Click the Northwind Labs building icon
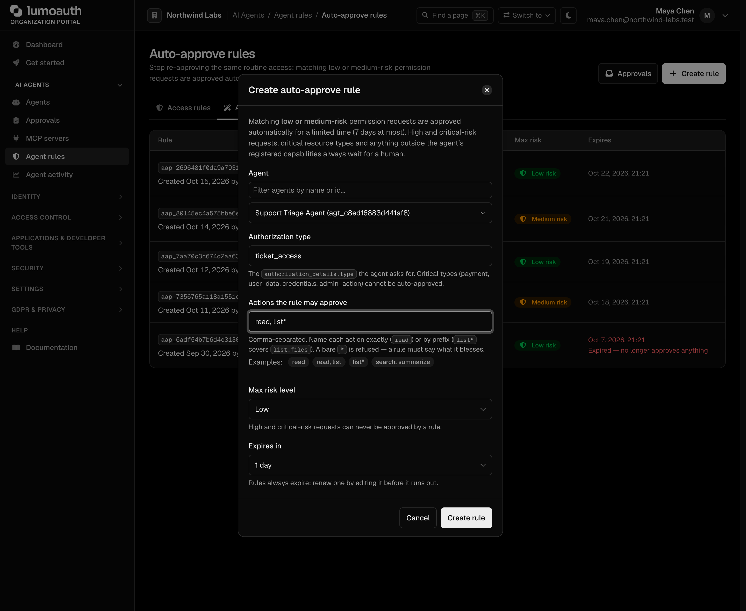This screenshot has height=611, width=746. click(x=154, y=15)
